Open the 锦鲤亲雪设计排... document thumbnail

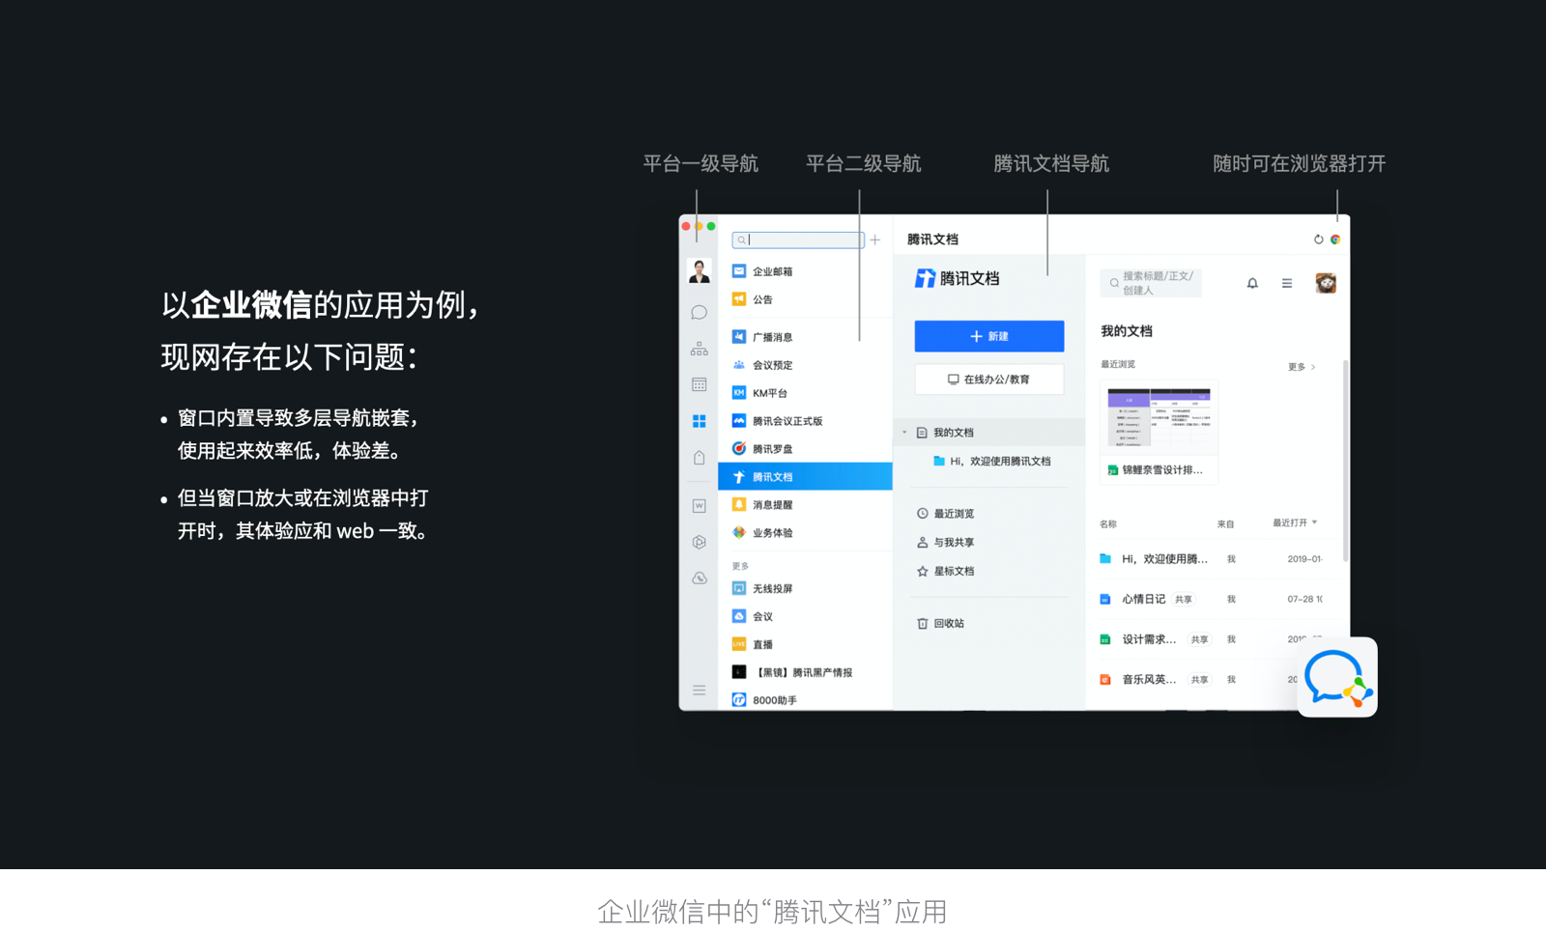click(x=1159, y=432)
